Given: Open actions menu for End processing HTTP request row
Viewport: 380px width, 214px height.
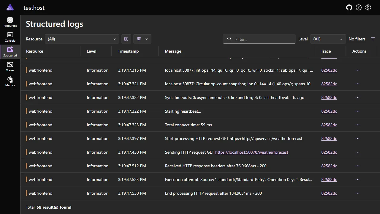Looking at the screenshot, I should click(x=357, y=193).
